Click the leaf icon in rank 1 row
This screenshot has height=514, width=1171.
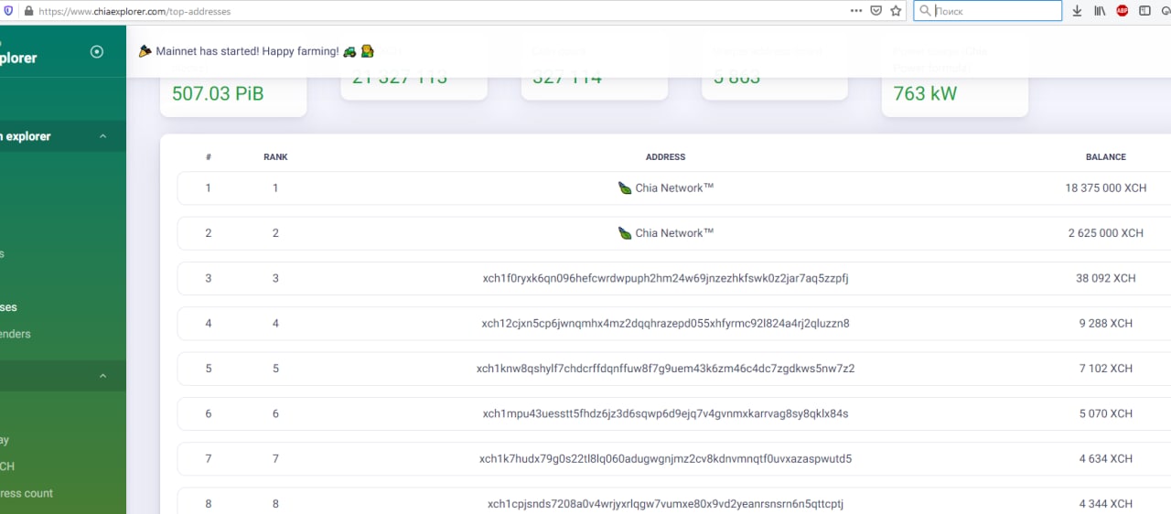[625, 187]
